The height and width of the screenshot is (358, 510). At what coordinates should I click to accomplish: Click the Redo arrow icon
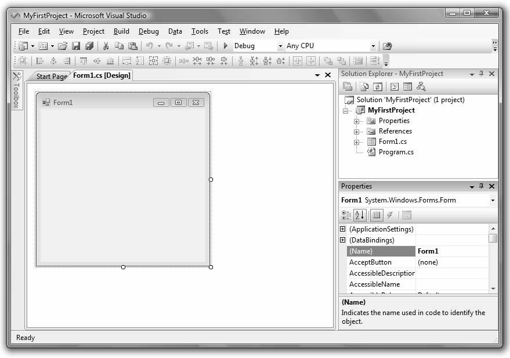coord(169,46)
